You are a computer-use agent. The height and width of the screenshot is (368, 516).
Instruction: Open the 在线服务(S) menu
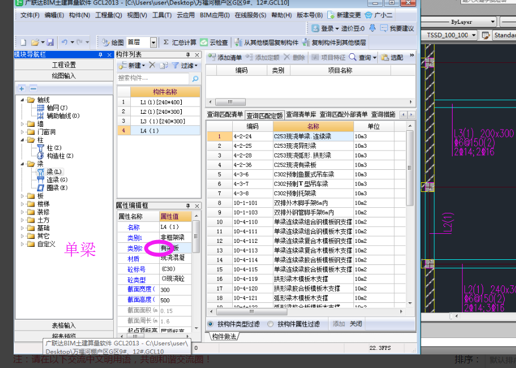pyautogui.click(x=250, y=15)
